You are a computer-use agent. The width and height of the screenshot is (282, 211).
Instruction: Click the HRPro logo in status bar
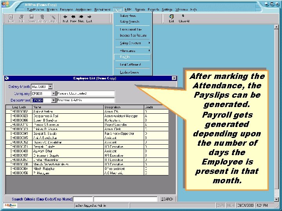pyautogui.click(x=11, y=205)
